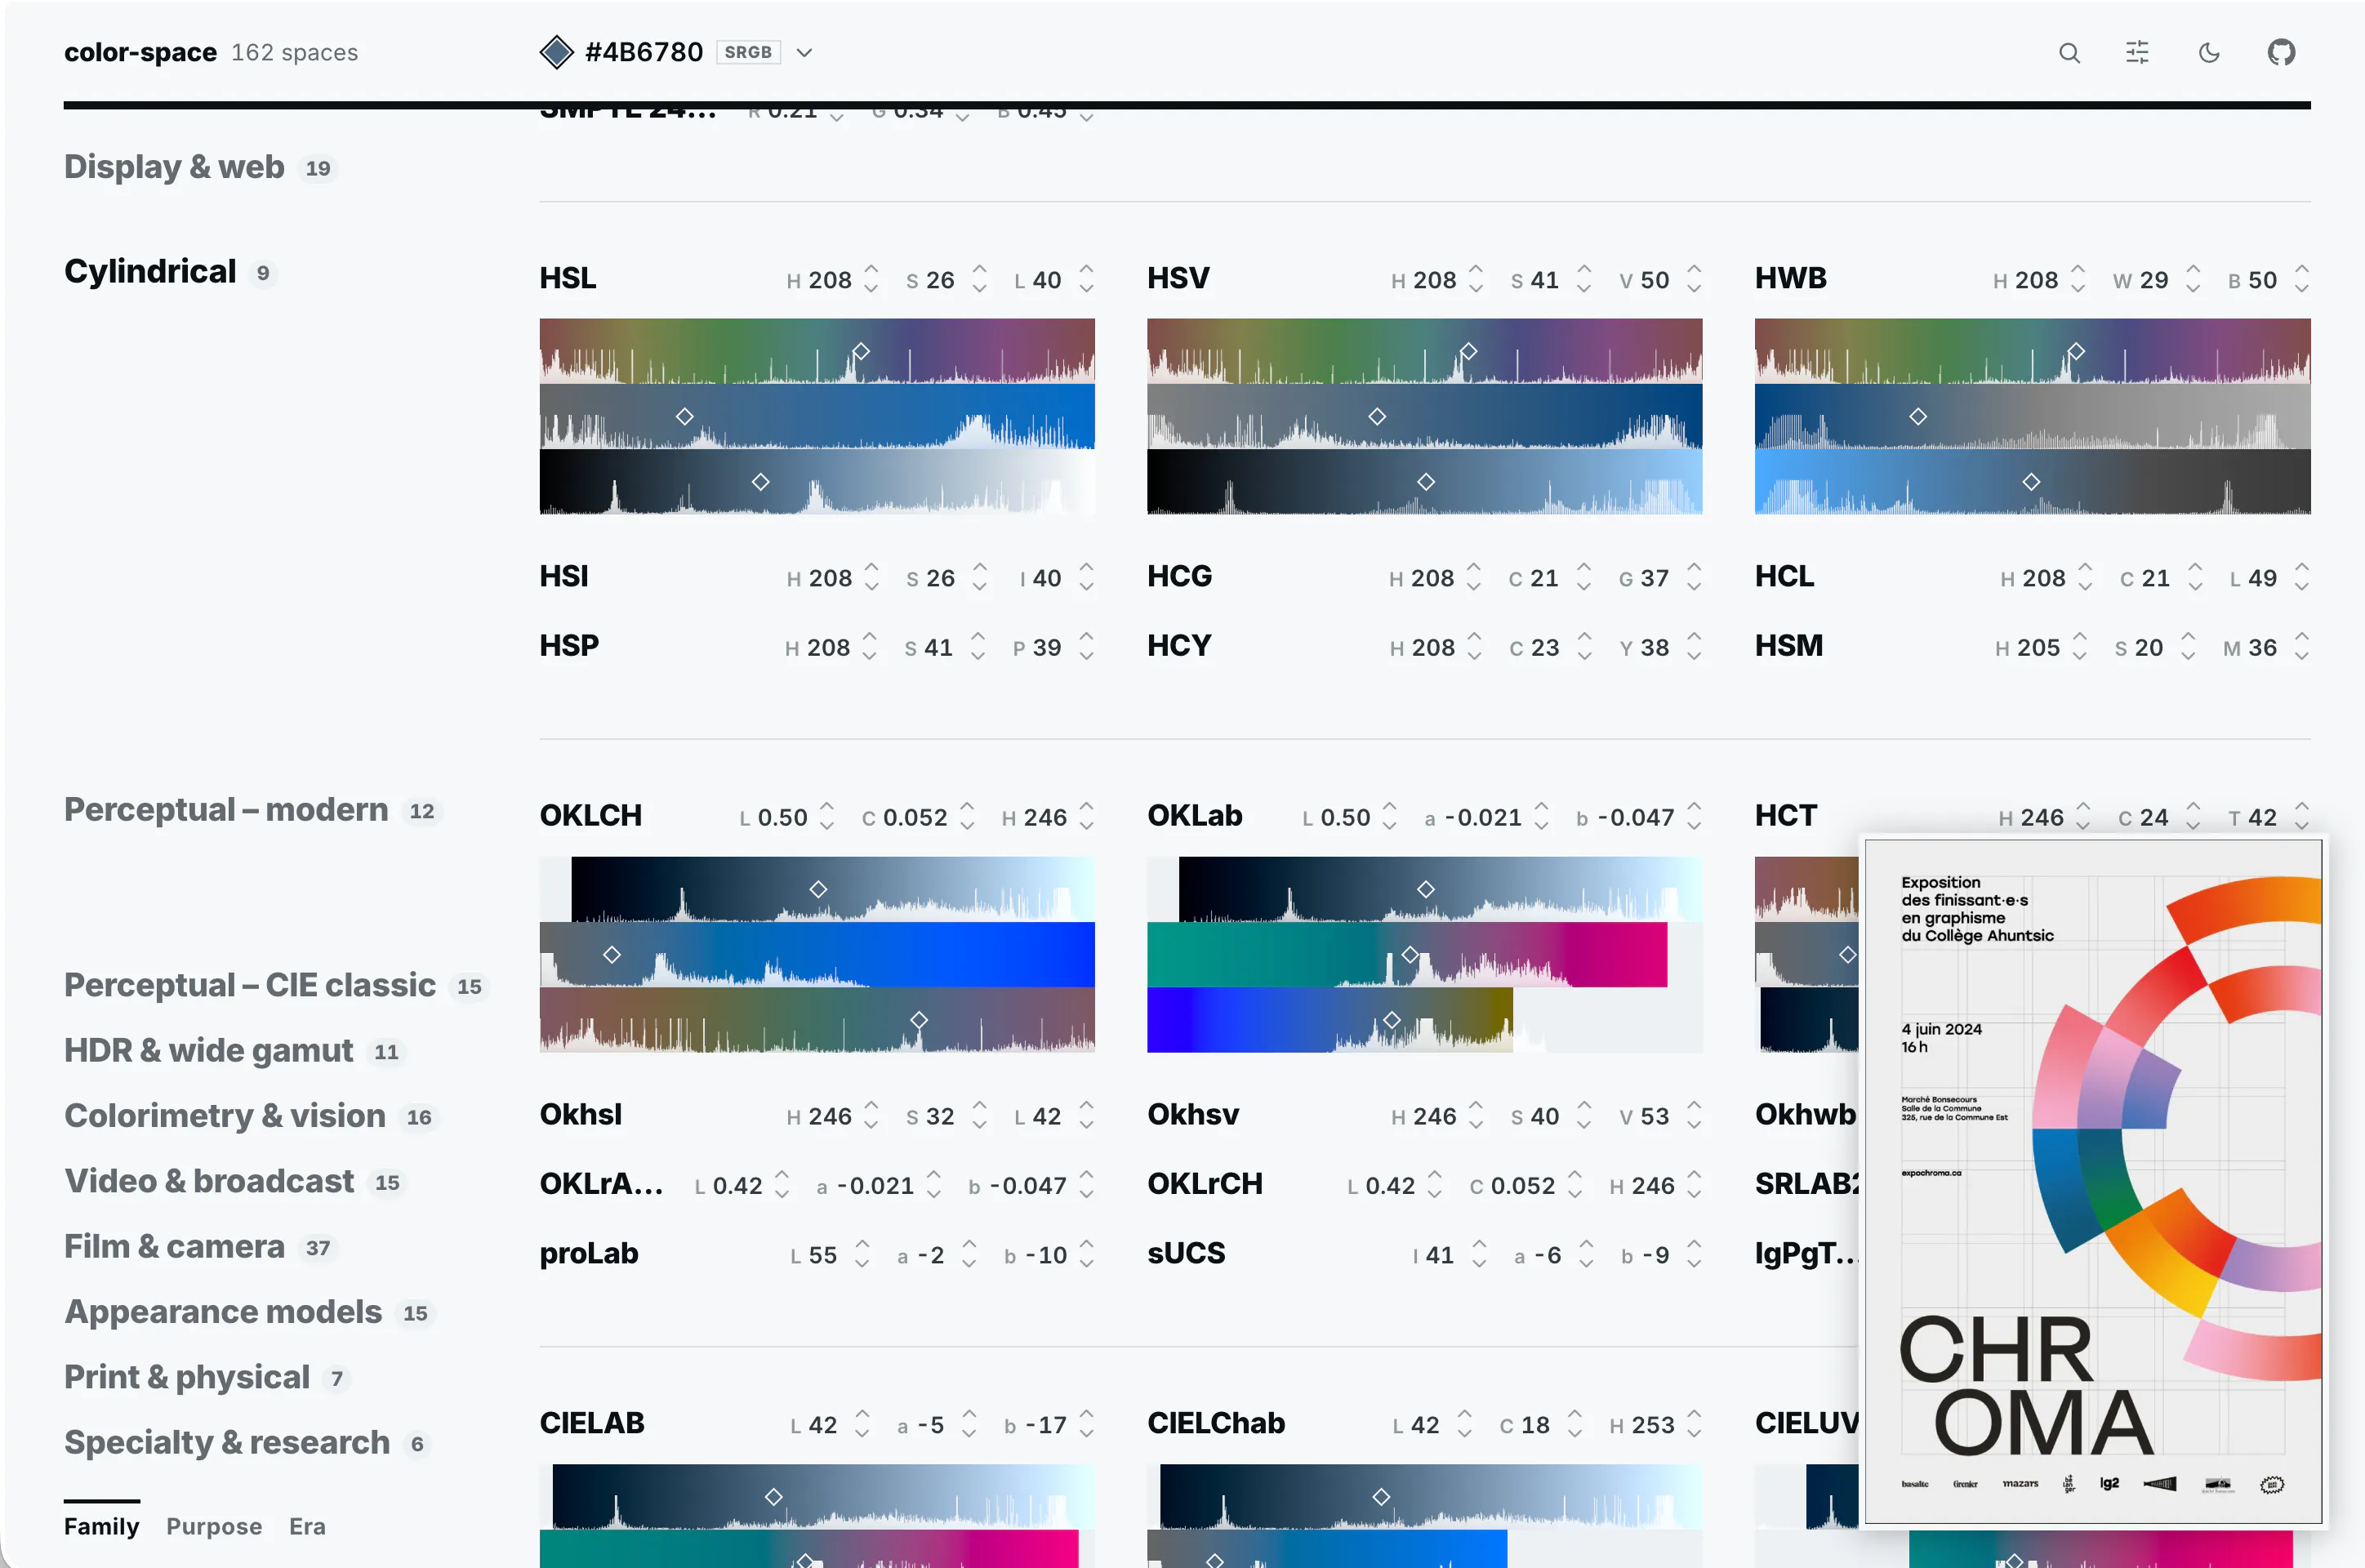
Task: Adjust the sUCS I 41 stepper
Action: point(1479,1255)
